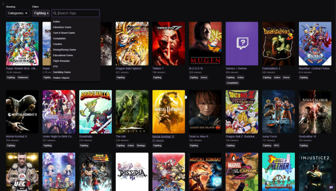Select Driving/Racing Game tag suggestion
The image size is (336, 191).
(x=65, y=50)
